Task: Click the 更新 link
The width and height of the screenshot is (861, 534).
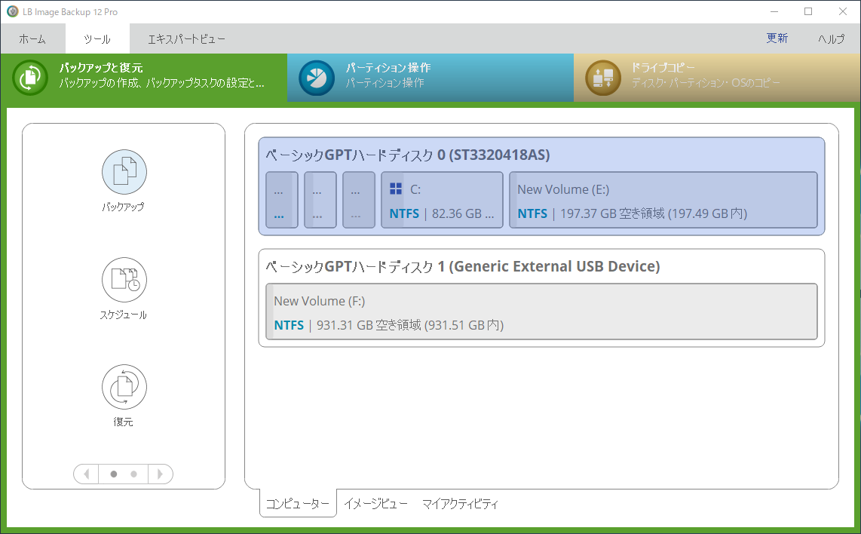Action: pos(777,38)
